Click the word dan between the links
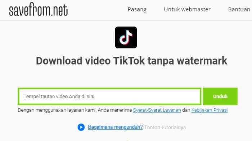 [186, 110]
